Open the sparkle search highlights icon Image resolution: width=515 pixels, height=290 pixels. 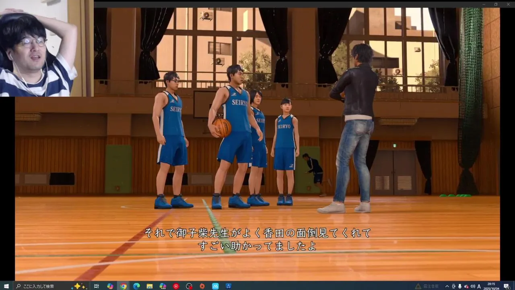[x=80, y=286]
